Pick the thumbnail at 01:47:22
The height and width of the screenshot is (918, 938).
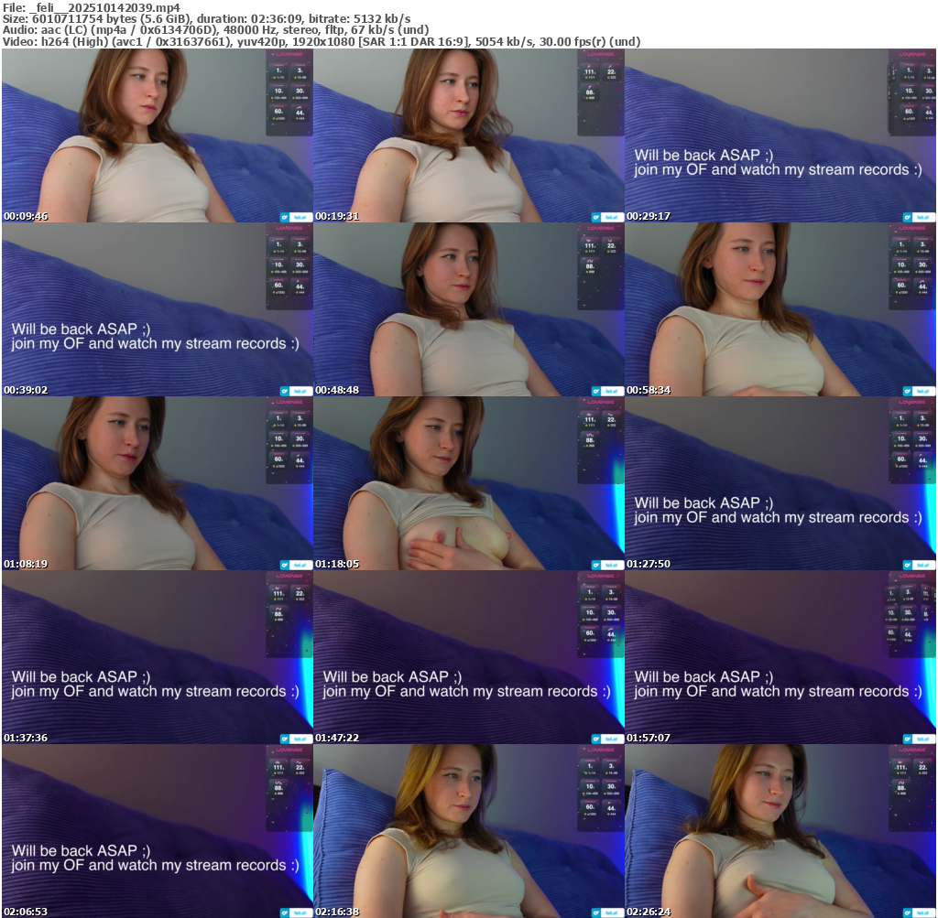[x=469, y=657]
